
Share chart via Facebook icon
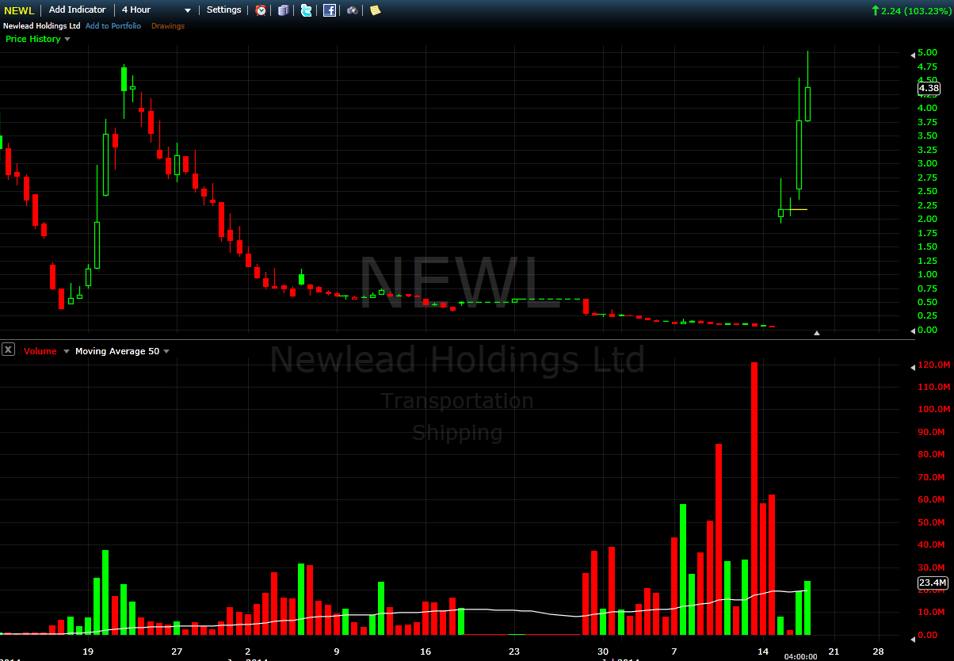tap(330, 10)
